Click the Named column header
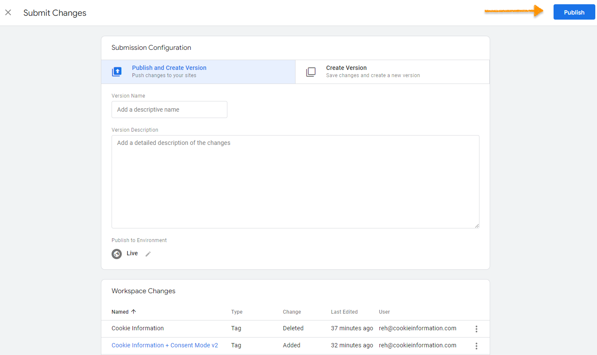The height and width of the screenshot is (355, 597). pos(120,312)
